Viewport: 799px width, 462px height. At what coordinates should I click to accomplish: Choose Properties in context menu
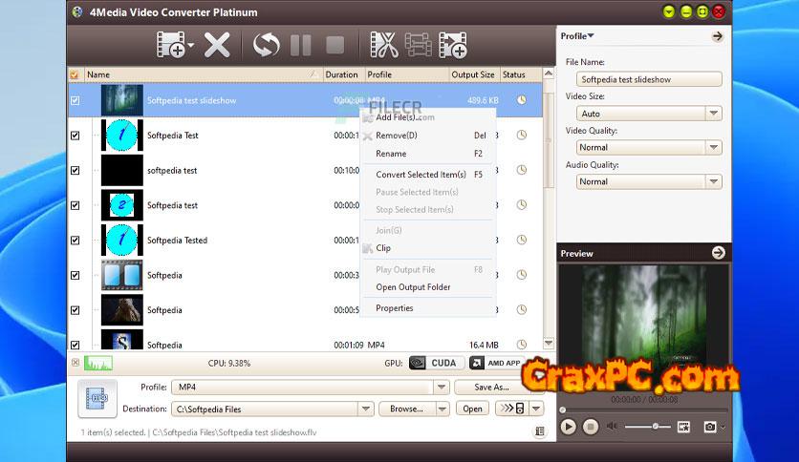pyautogui.click(x=428, y=308)
